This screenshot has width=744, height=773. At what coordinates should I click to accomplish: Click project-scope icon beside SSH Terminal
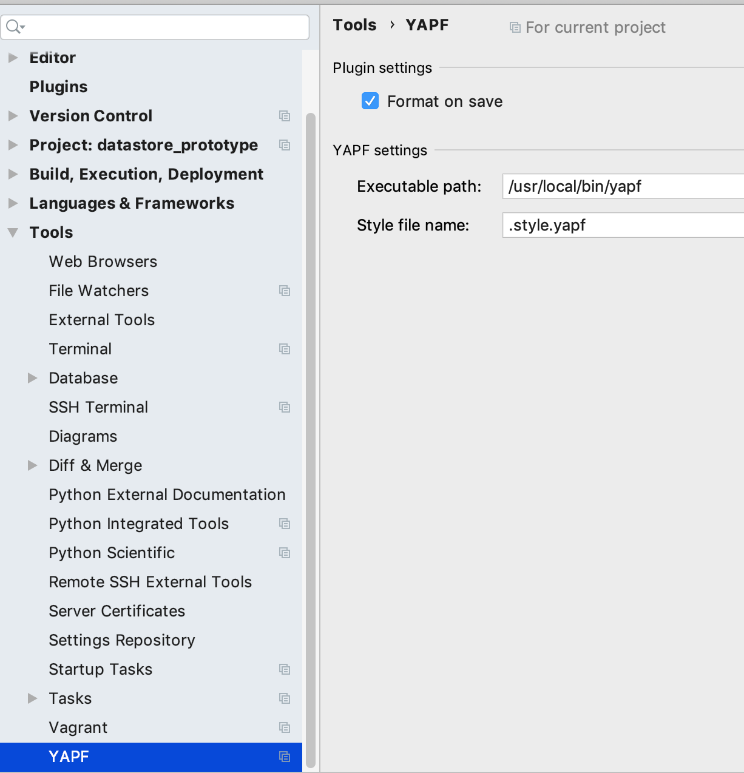285,407
